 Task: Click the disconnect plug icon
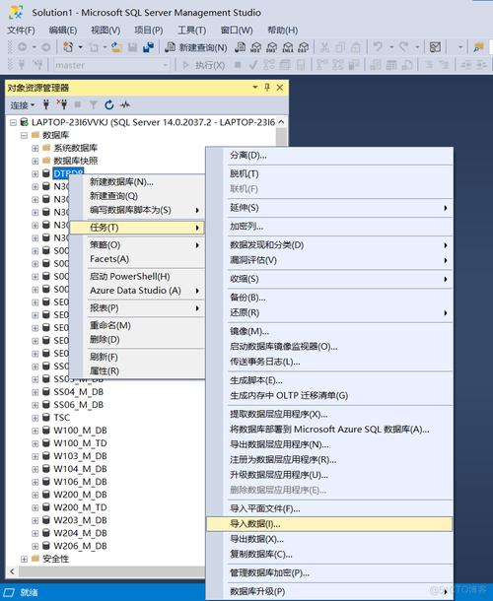click(x=62, y=104)
